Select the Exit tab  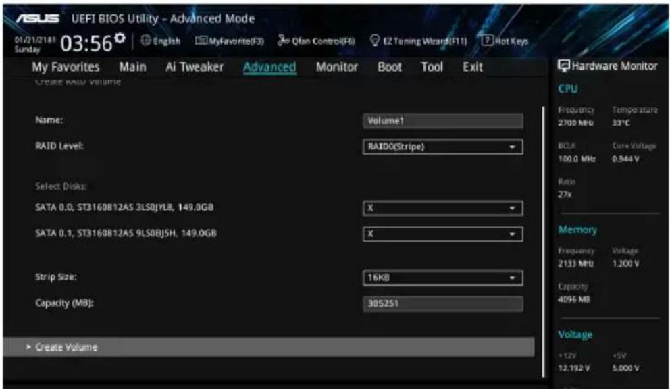(x=473, y=67)
